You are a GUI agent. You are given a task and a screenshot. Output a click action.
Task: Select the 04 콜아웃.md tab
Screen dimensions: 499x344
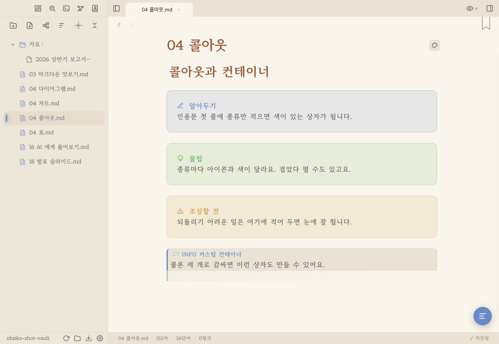click(x=157, y=10)
